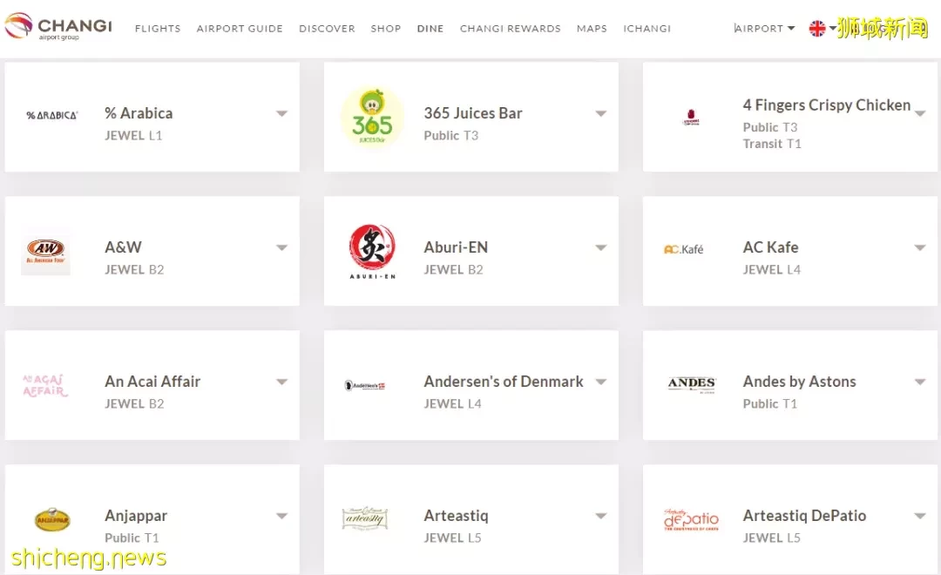
Task: Open the FLIGHTS menu
Action: 158,28
